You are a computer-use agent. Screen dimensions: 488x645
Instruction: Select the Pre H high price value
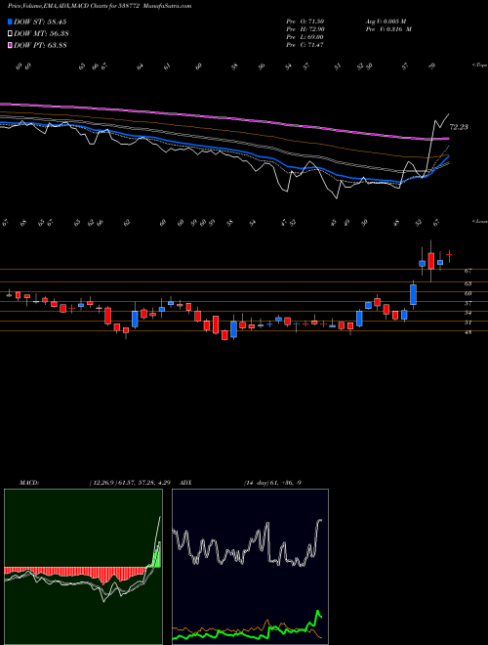tap(305, 28)
